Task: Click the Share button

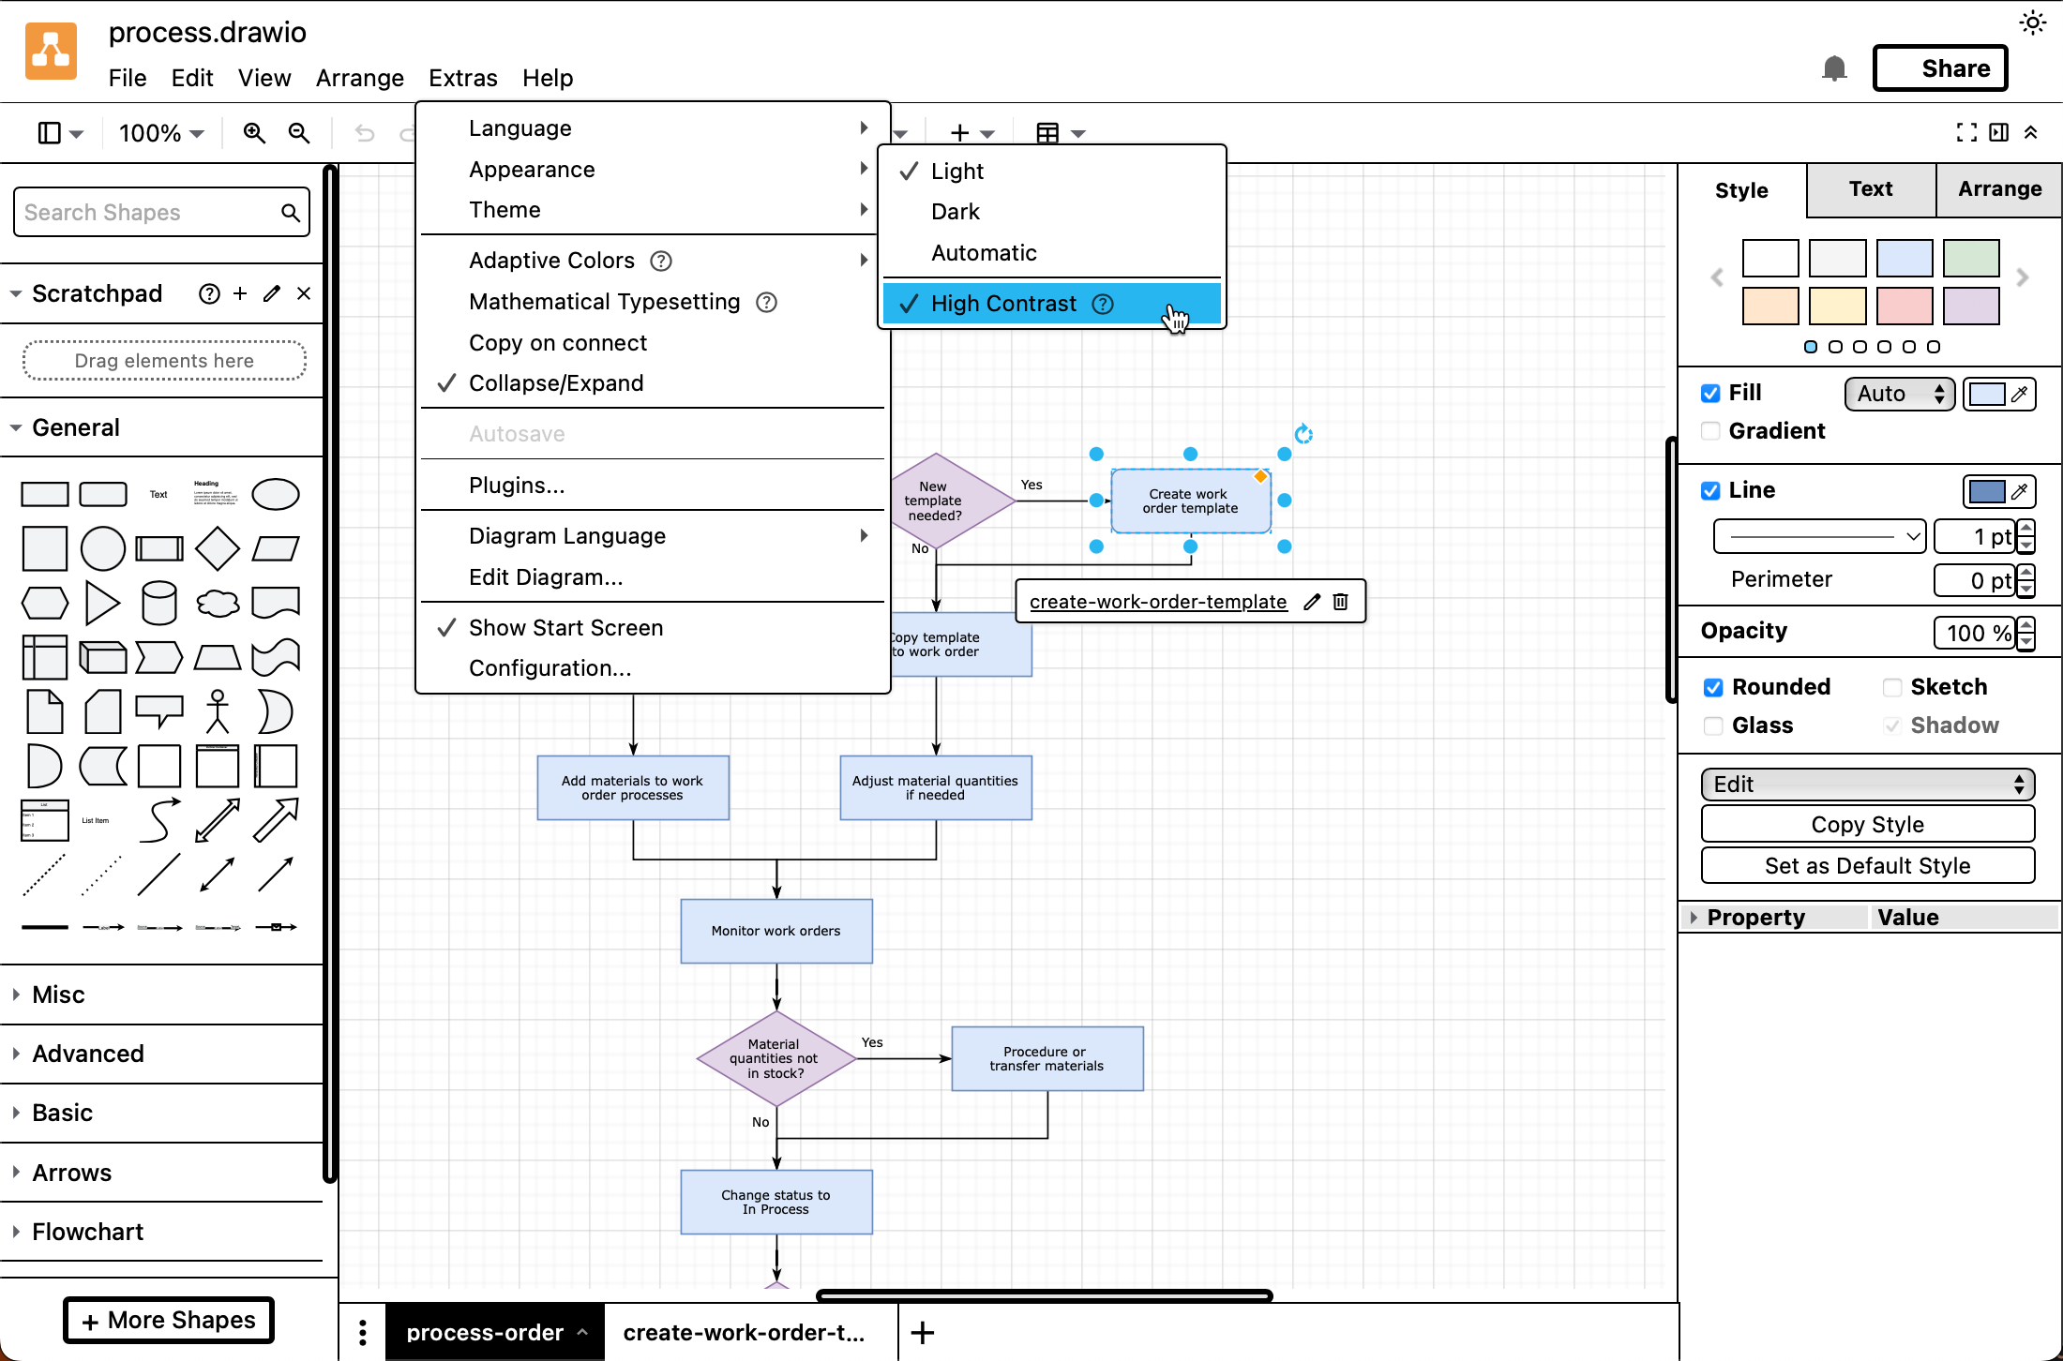Action: (x=1939, y=67)
